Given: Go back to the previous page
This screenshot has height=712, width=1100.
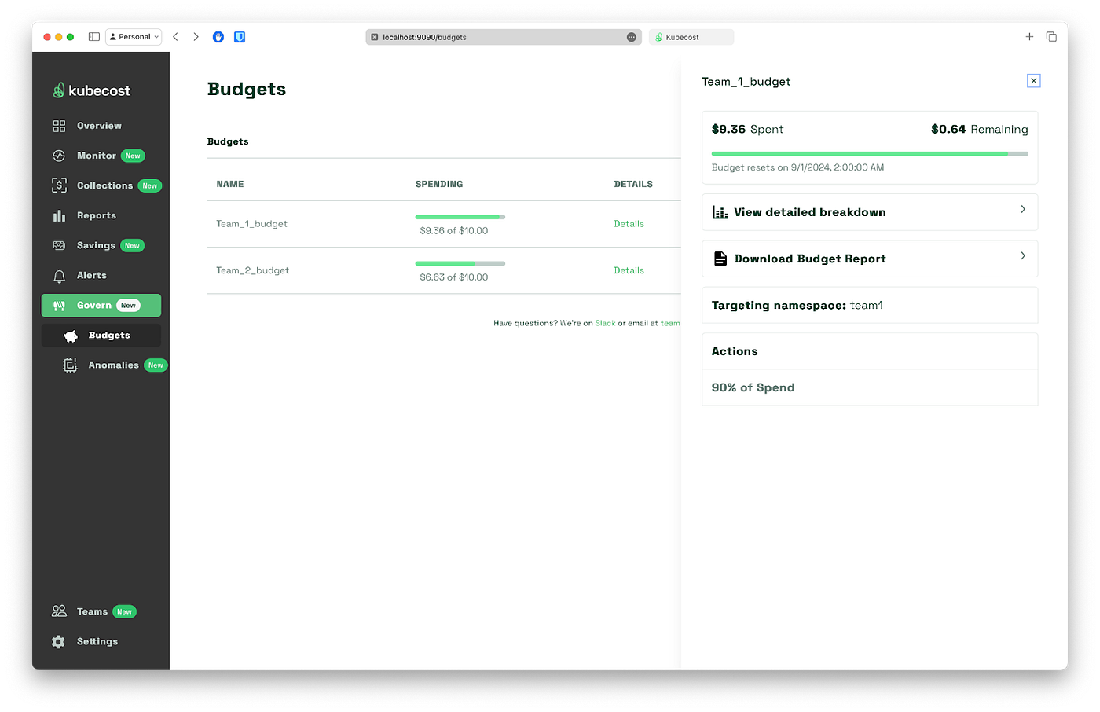Looking at the screenshot, I should click(x=175, y=37).
